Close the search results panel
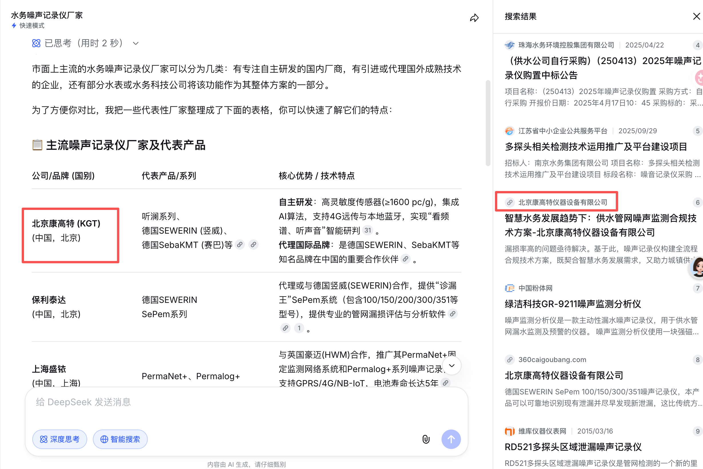 696,17
